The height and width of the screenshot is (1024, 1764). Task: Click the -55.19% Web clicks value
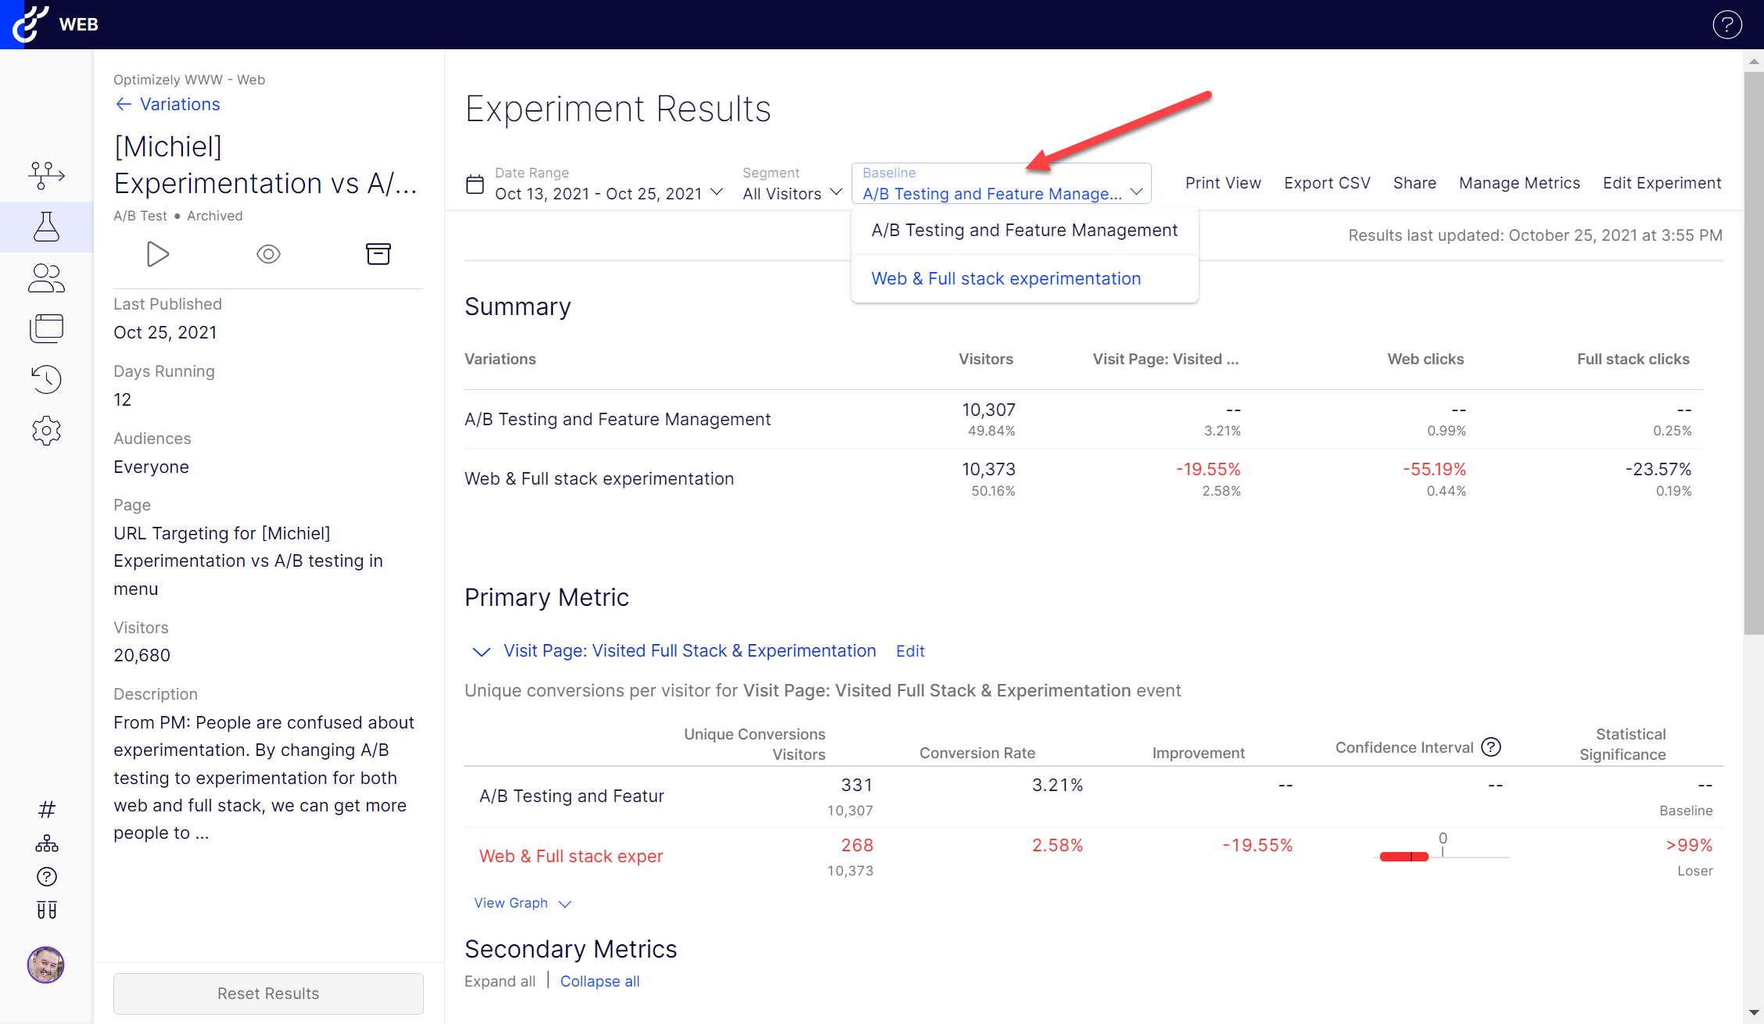(x=1434, y=470)
